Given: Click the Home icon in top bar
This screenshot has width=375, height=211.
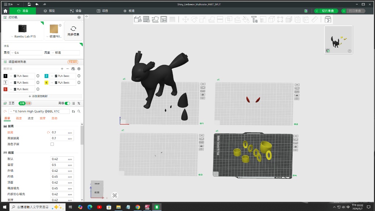Looking at the screenshot, I should [5, 11].
